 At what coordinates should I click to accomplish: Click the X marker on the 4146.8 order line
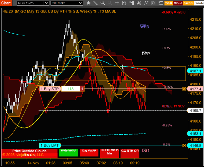click(x=184, y=145)
